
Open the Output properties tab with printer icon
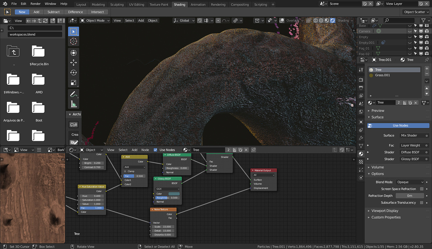pyautogui.click(x=361, y=87)
